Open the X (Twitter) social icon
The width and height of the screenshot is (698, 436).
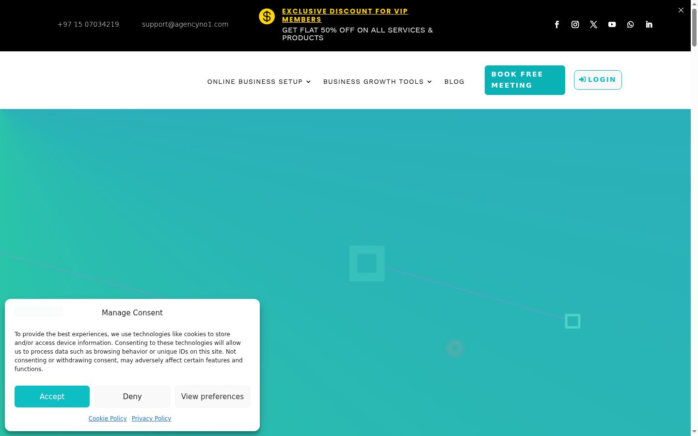[594, 24]
